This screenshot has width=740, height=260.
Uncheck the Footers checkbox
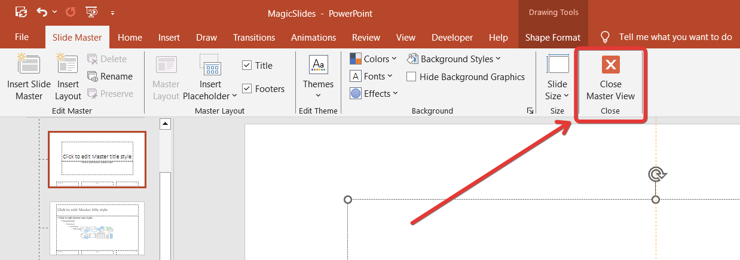[247, 89]
